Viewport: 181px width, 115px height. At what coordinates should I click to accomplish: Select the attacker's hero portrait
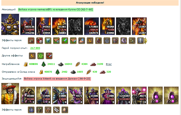point(10,25)
